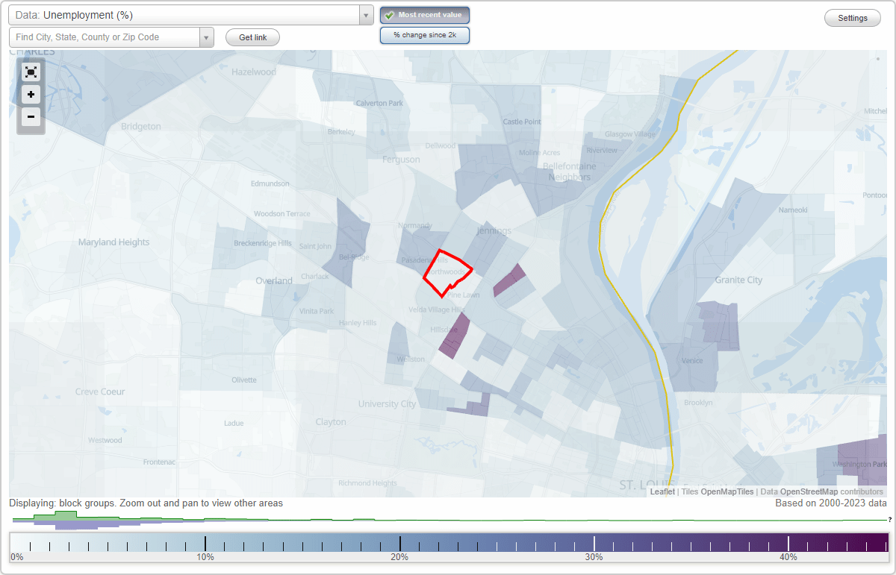Viewport: 896px width, 575px height.
Task: Open the location search dropdown arrow
Action: 207,37
